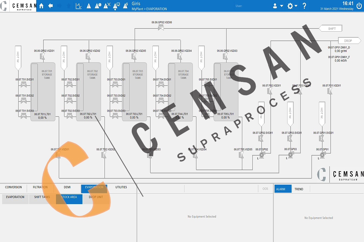The height and width of the screenshot is (242, 364).
Task: Open the settings gear icon
Action: (290, 6)
